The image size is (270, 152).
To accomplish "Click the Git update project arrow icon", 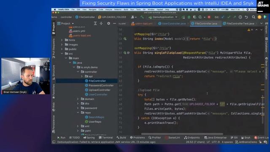I will 223,17.
